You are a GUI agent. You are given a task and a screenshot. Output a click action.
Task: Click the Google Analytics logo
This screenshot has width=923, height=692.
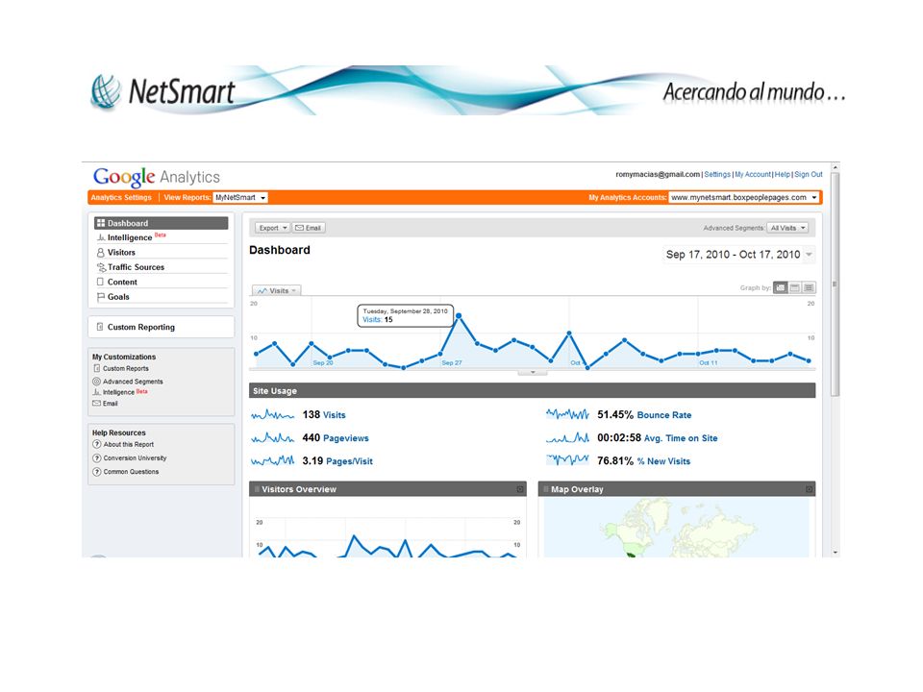pos(157,177)
